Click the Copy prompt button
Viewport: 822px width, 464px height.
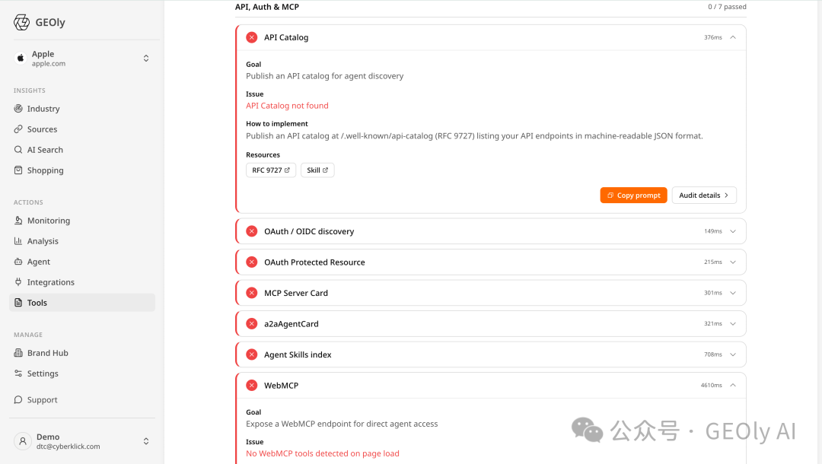click(633, 195)
